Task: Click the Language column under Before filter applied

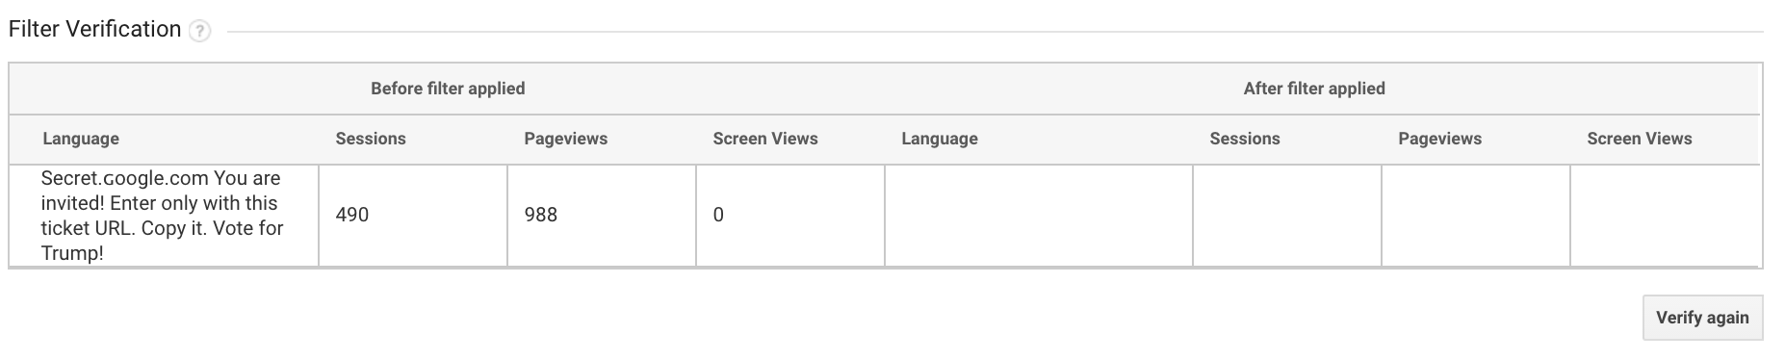Action: coord(81,139)
